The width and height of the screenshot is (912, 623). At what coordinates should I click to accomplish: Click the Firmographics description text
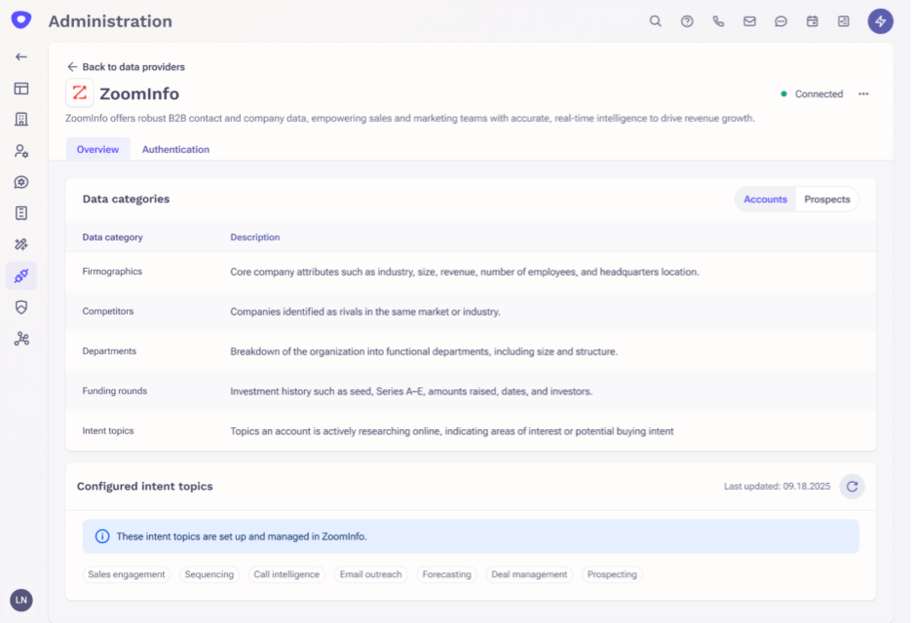(x=465, y=272)
